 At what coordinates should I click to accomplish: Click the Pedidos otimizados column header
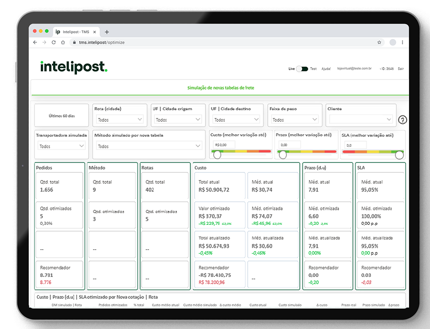(113, 305)
